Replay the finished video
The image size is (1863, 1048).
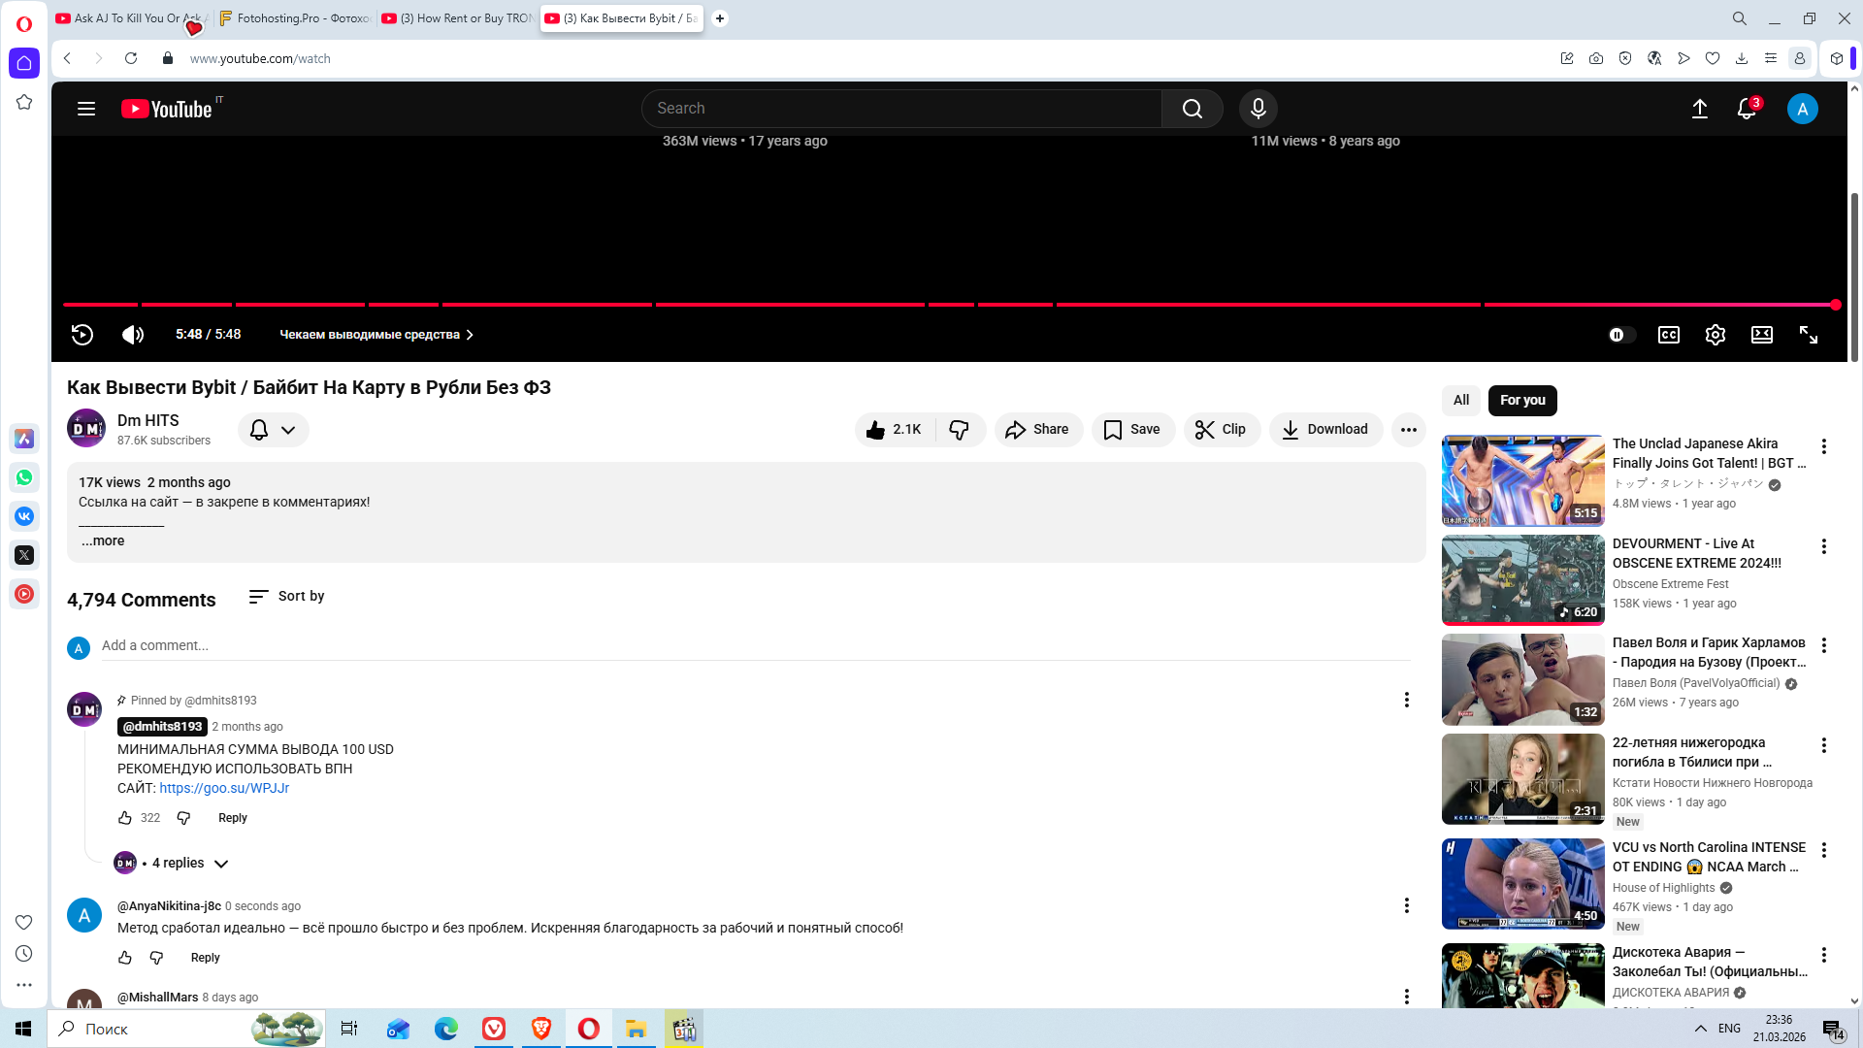(82, 335)
